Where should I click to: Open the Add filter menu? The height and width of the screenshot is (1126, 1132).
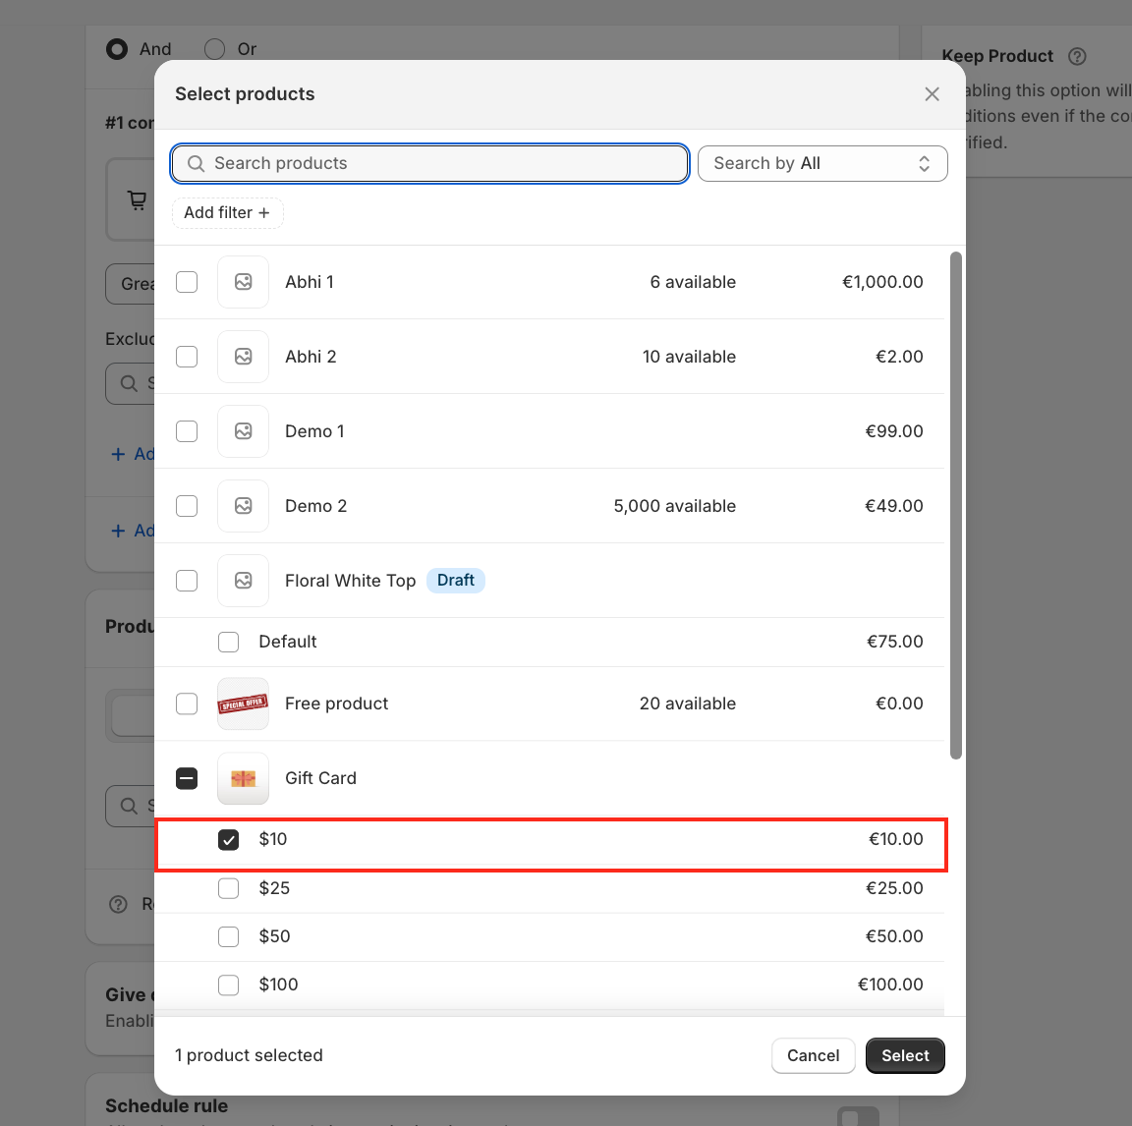(x=227, y=213)
